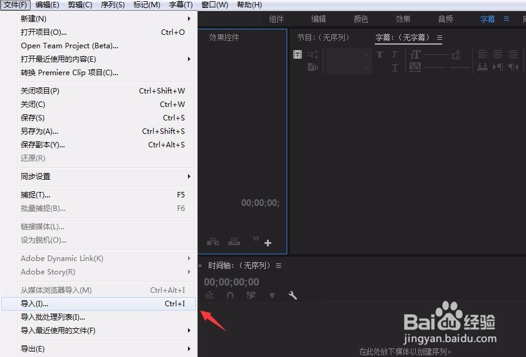Open the 标记(M) menu
Viewport: 526px width, 357px height.
coord(146,5)
